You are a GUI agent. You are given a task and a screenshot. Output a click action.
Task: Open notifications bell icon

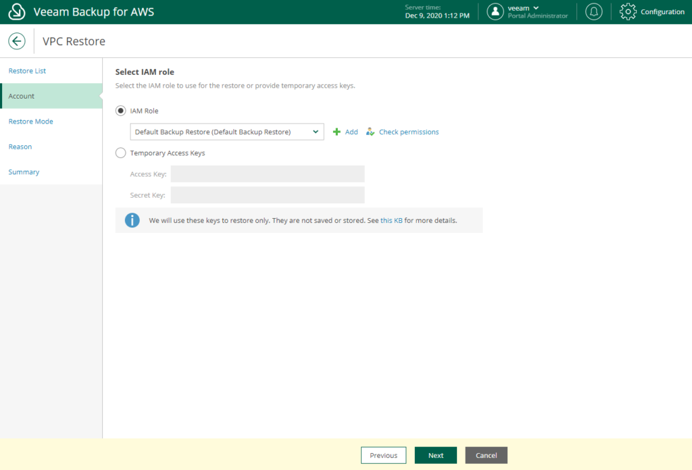[593, 12]
